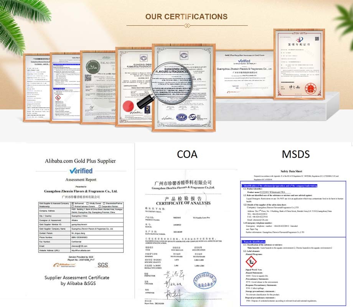Toggle the Self-owned checkbox
353x307 pixels.
(73, 203)
